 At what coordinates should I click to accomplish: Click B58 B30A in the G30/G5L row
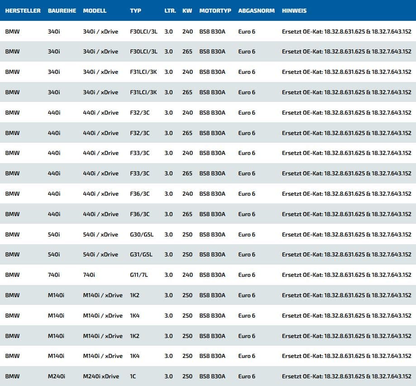pyautogui.click(x=212, y=234)
